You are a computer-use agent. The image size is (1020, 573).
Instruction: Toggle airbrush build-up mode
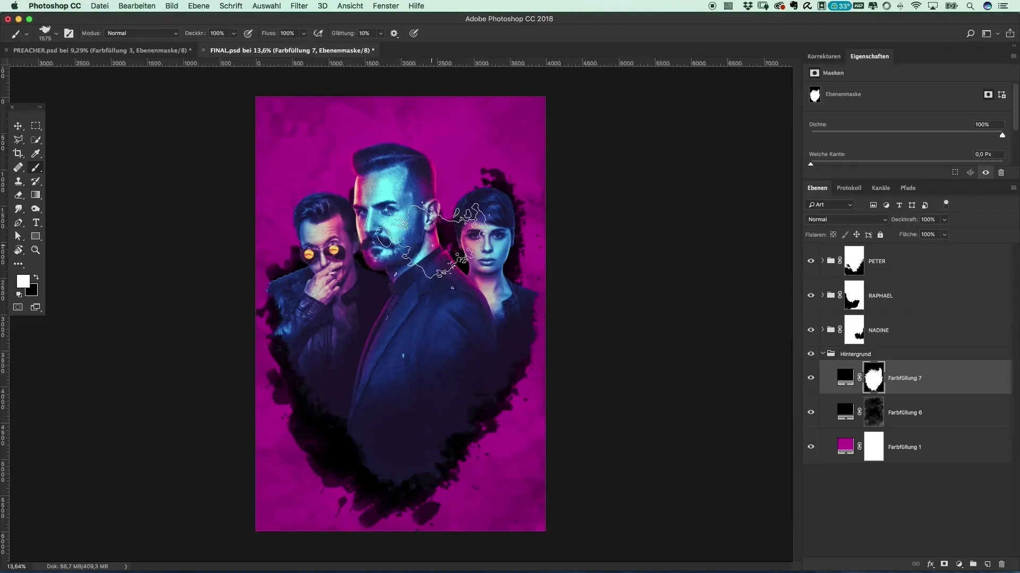pyautogui.click(x=318, y=33)
